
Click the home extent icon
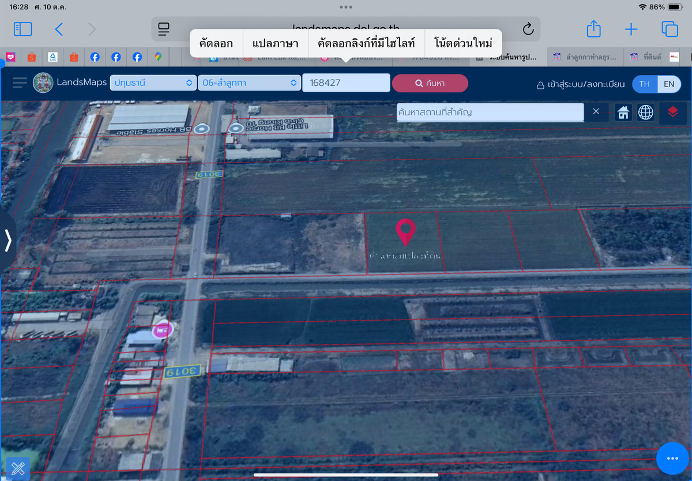(623, 112)
